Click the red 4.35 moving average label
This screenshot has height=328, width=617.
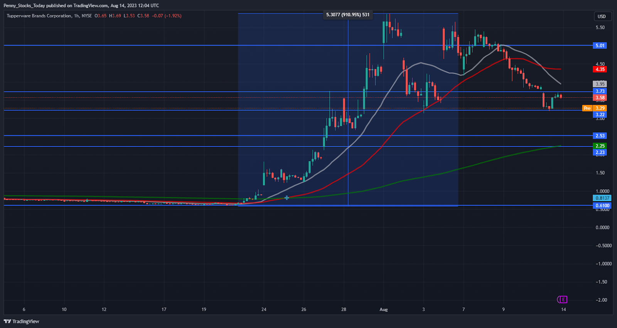pyautogui.click(x=600, y=69)
